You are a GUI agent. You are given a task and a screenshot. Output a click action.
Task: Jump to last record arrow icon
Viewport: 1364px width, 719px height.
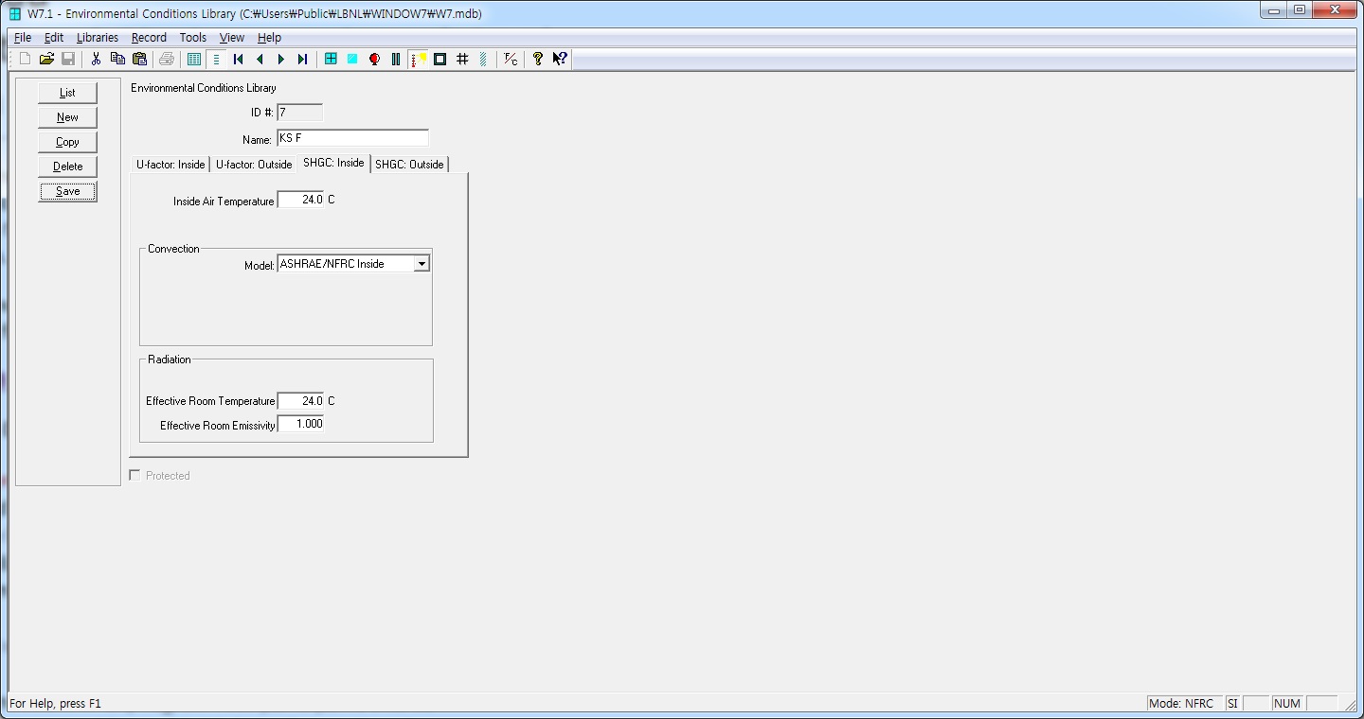coord(302,59)
